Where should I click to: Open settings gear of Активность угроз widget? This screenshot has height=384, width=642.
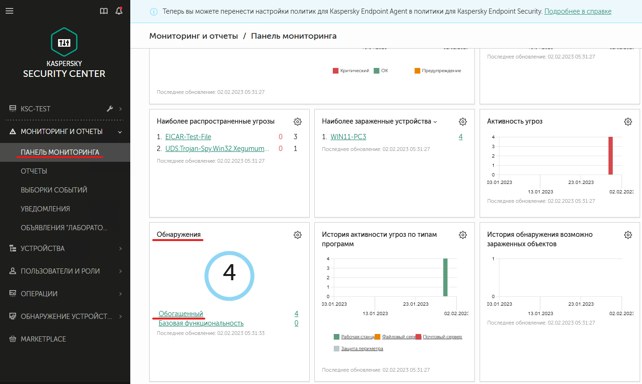click(x=628, y=122)
